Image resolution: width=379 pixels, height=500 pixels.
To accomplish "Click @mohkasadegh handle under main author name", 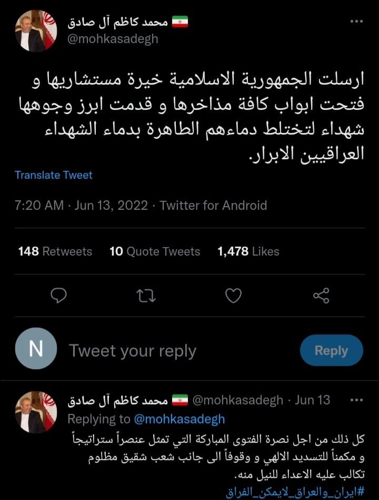I will [x=113, y=39].
